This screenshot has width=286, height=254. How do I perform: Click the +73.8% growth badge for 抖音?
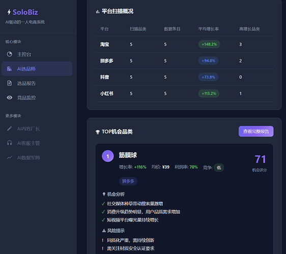point(208,77)
